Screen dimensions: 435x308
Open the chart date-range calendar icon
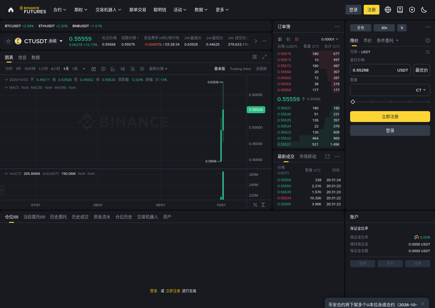pos(94,69)
